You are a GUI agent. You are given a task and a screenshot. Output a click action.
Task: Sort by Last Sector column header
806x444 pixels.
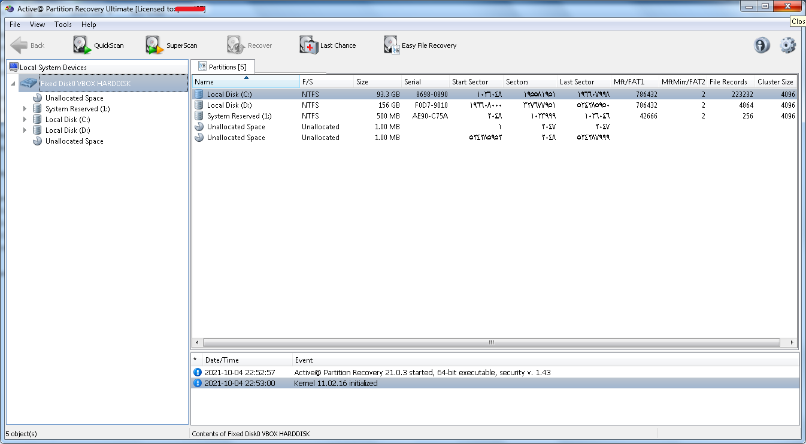click(584, 82)
